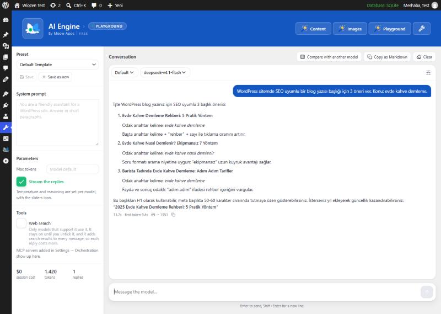Open the sliders settings icon
The height and width of the screenshot is (314, 441).
(428, 73)
